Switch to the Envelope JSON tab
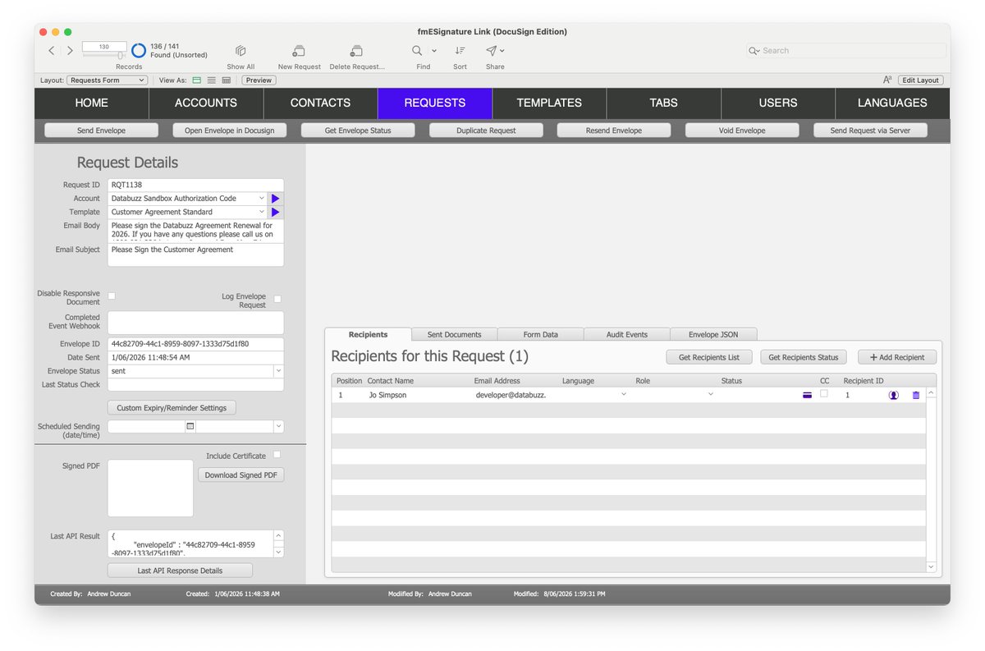 (713, 334)
